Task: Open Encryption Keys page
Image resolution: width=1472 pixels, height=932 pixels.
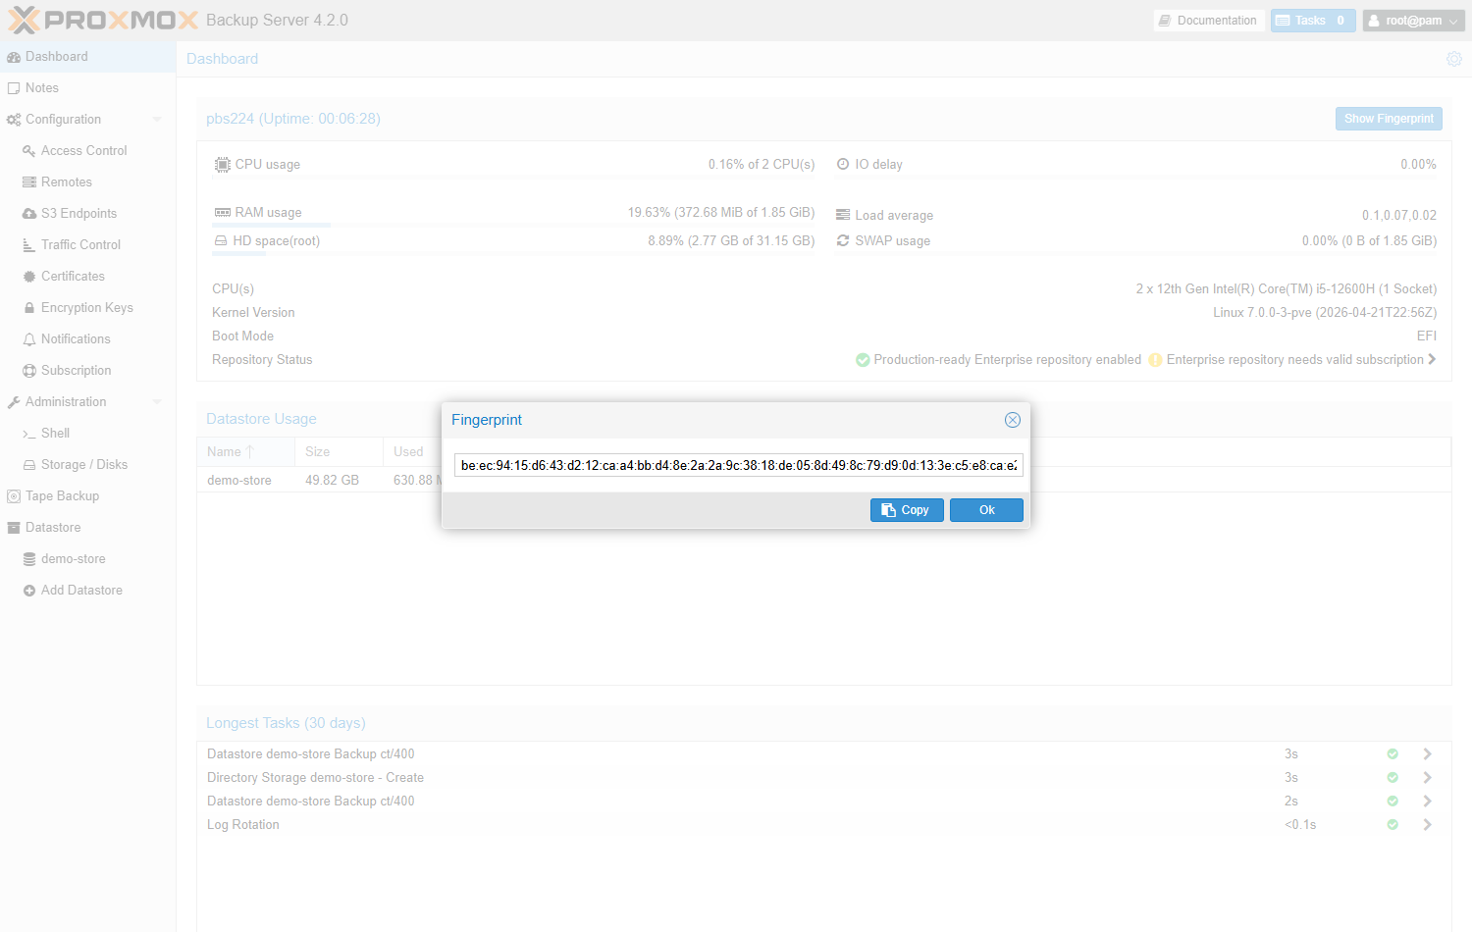Action: (88, 308)
